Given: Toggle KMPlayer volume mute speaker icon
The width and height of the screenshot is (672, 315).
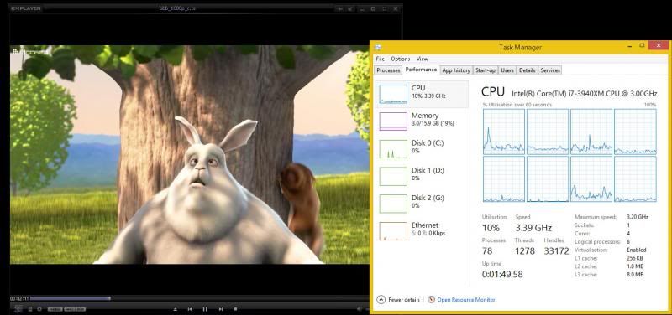Looking at the screenshot, I should tap(360, 309).
